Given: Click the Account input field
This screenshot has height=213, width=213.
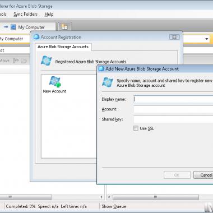Looking at the screenshot, I should pos(173,109).
